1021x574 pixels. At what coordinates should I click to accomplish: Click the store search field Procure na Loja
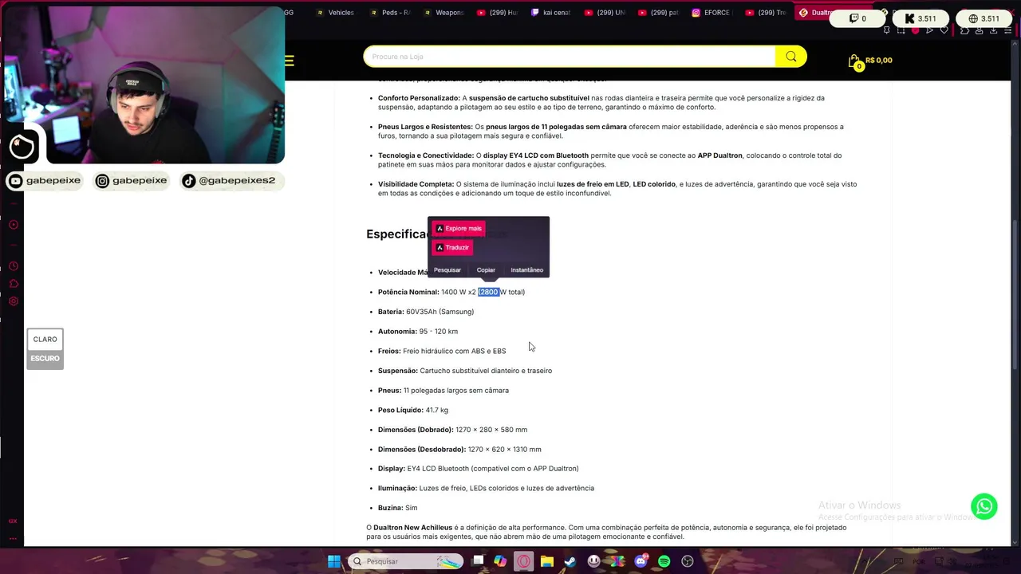click(x=569, y=57)
